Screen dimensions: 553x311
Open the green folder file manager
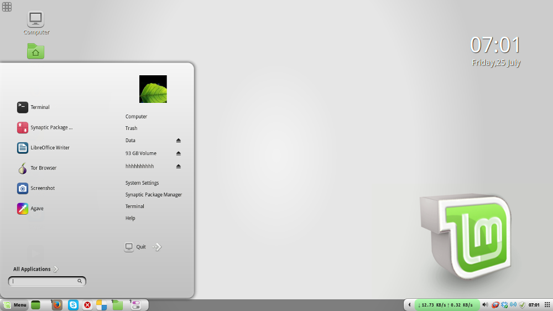click(x=117, y=305)
